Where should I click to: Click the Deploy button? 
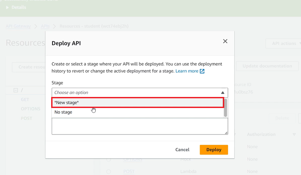[214, 150]
